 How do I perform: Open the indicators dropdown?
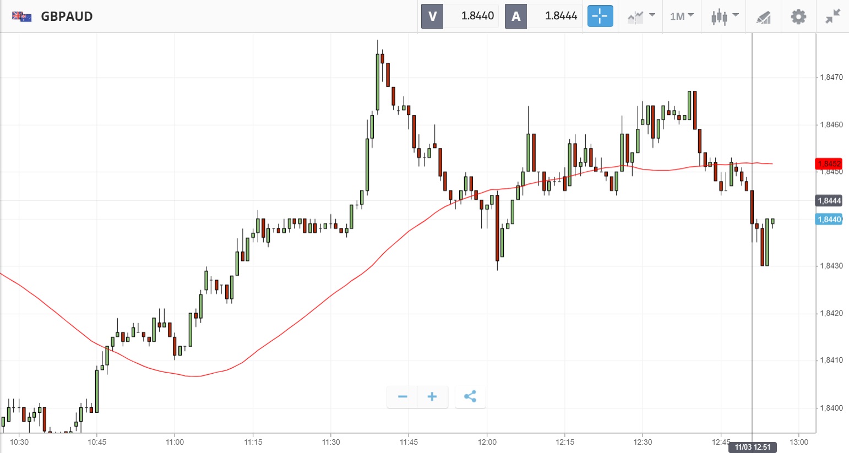click(641, 17)
